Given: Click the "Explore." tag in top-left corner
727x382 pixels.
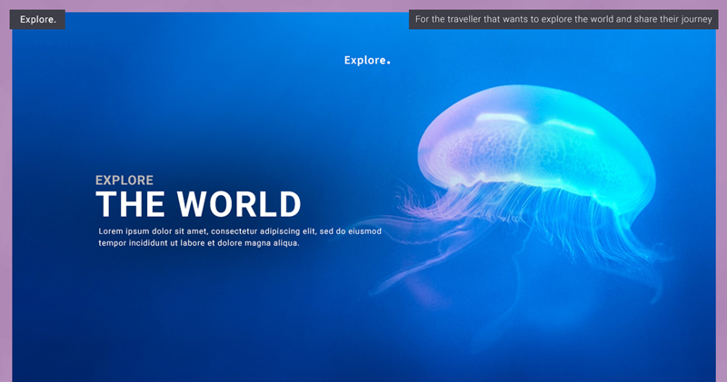Looking at the screenshot, I should (x=37, y=19).
